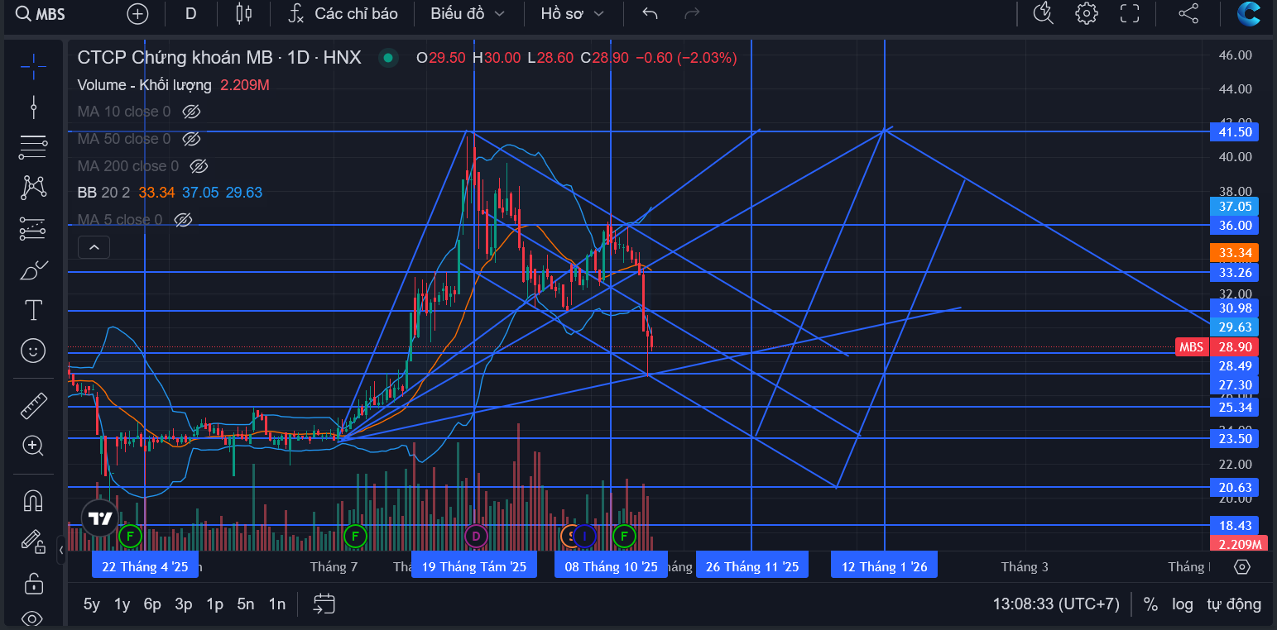Activate the Zoom In tool
The width and height of the screenshot is (1277, 630).
(x=33, y=446)
